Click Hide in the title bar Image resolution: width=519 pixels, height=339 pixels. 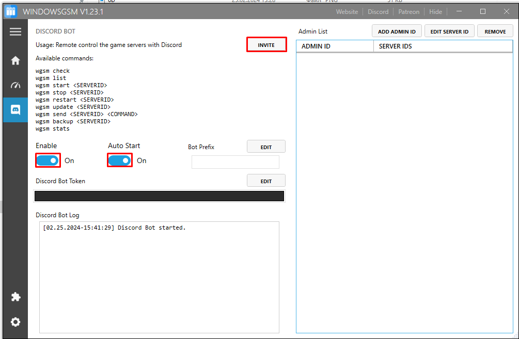click(435, 12)
